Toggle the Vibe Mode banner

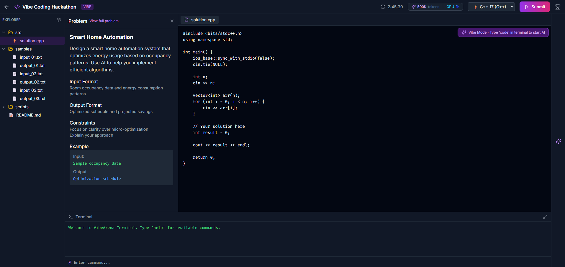tap(503, 32)
